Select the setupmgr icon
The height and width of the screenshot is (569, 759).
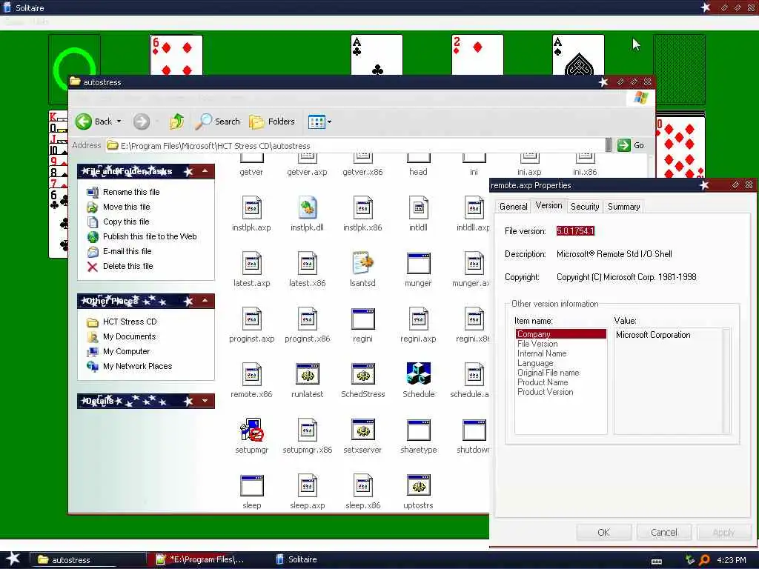pyautogui.click(x=252, y=430)
